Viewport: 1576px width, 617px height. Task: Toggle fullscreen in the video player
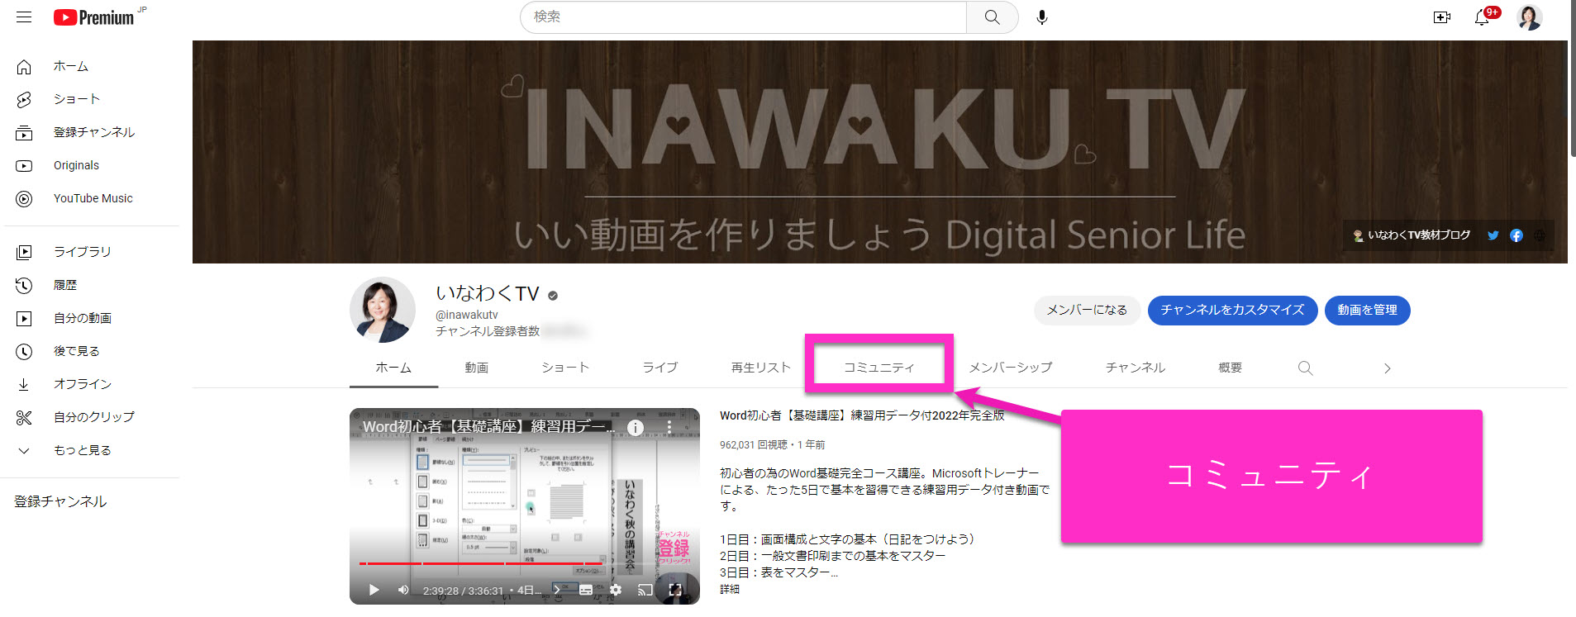[675, 590]
